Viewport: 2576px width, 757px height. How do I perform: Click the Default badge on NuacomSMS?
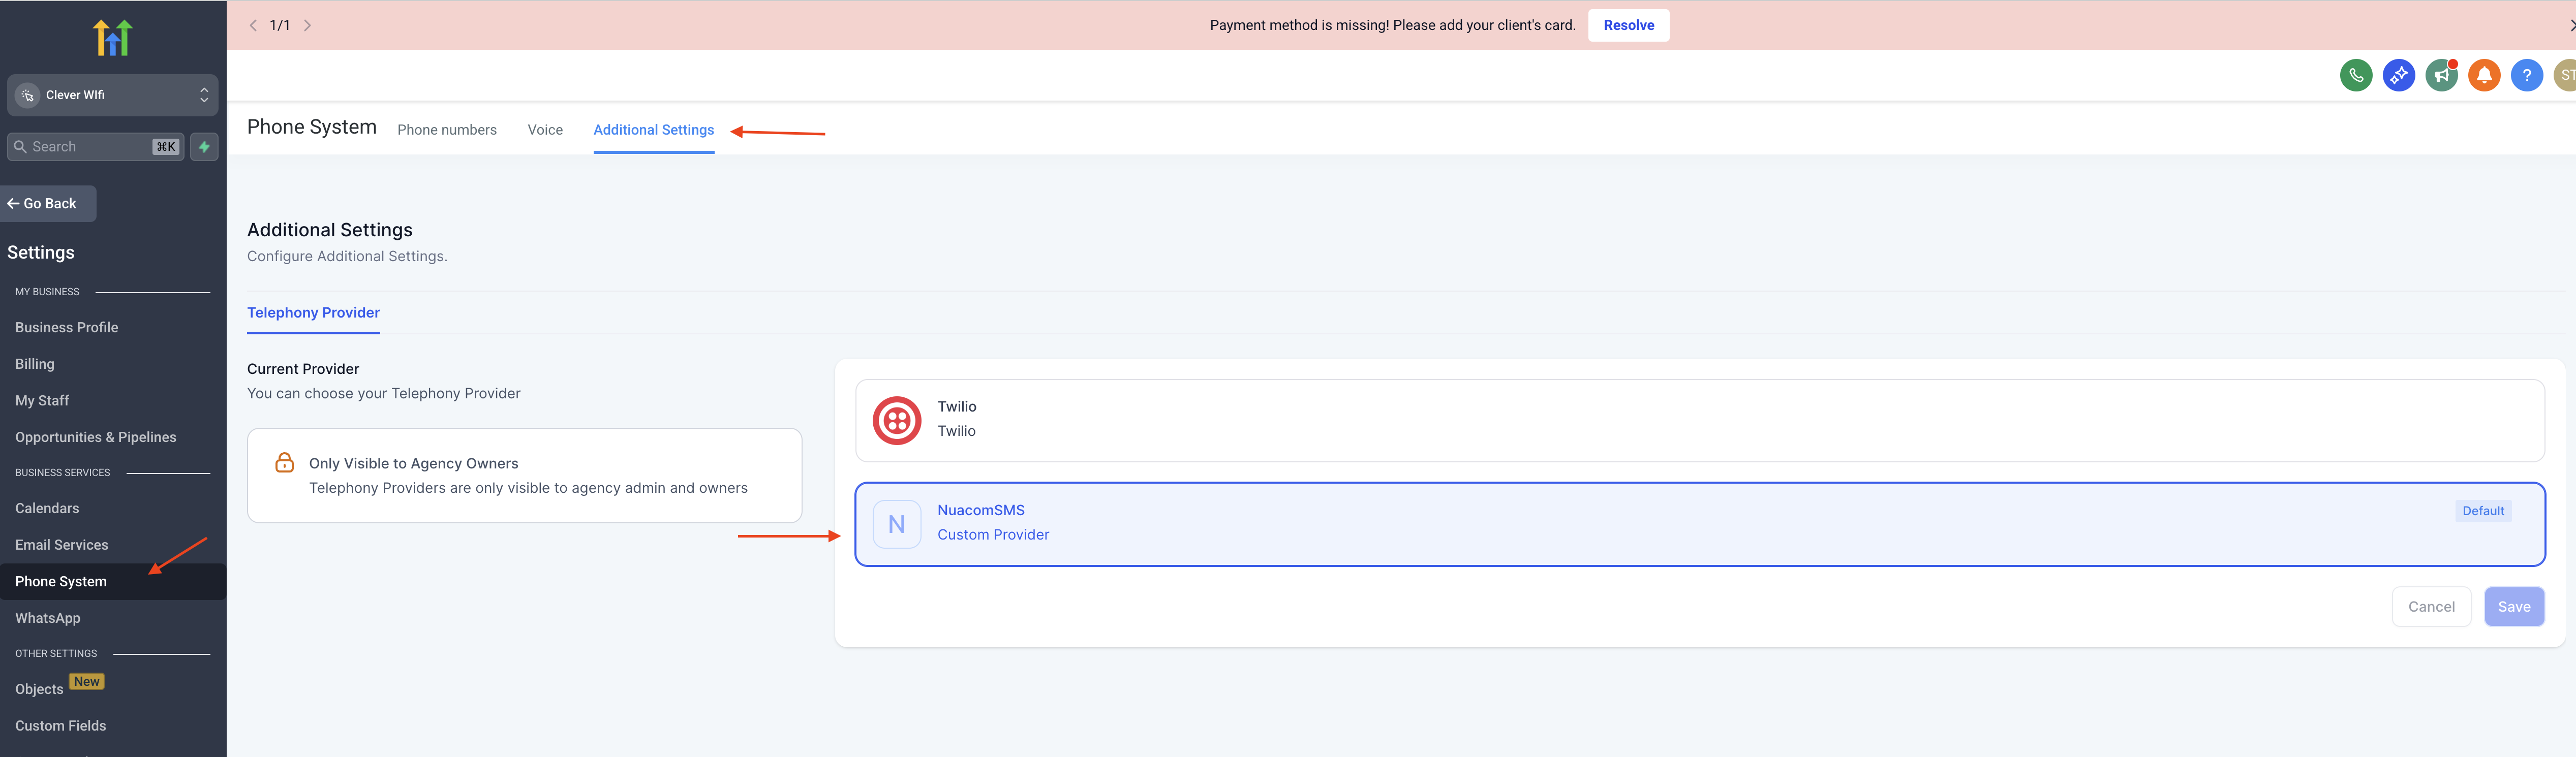pos(2482,511)
